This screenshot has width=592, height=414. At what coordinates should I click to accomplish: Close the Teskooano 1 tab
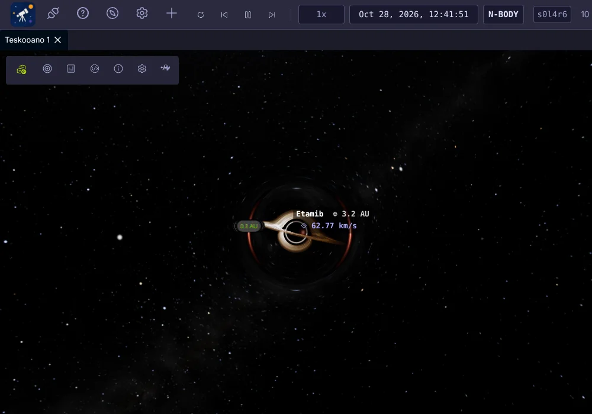[58, 40]
